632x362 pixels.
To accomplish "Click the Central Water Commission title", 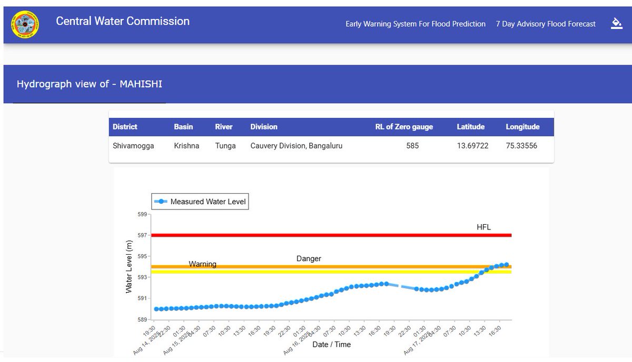I will (x=123, y=21).
